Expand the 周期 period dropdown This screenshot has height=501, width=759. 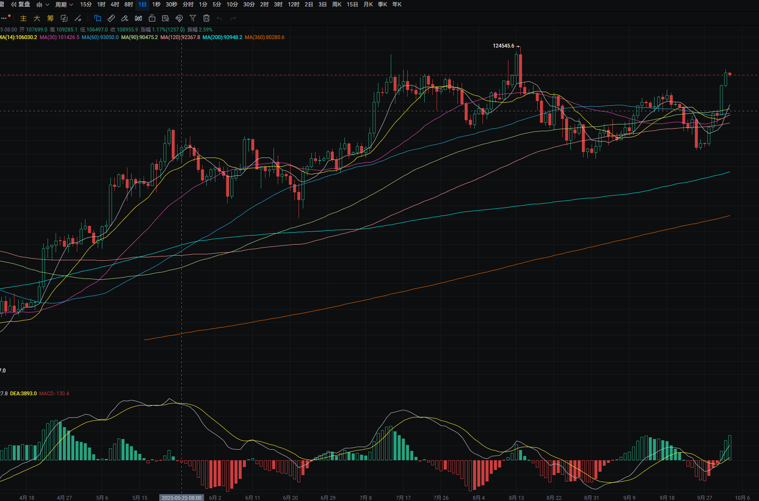64,5
